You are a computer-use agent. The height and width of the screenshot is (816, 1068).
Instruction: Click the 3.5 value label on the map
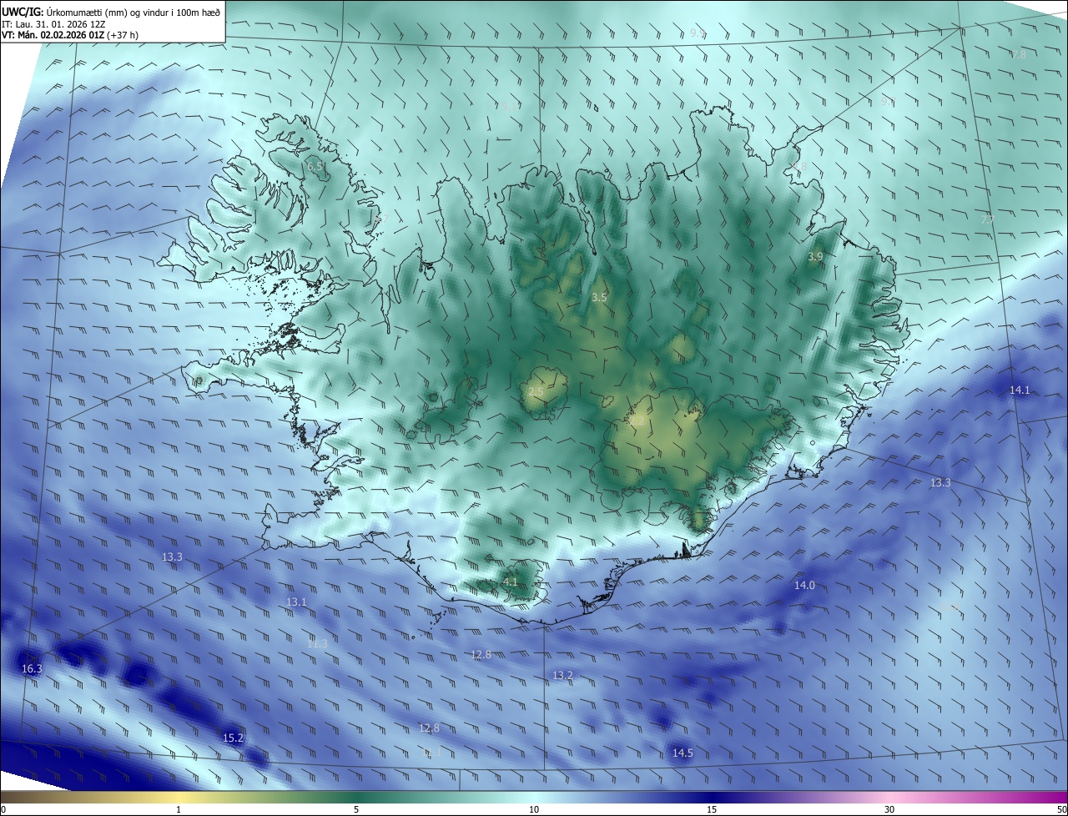coord(599,297)
